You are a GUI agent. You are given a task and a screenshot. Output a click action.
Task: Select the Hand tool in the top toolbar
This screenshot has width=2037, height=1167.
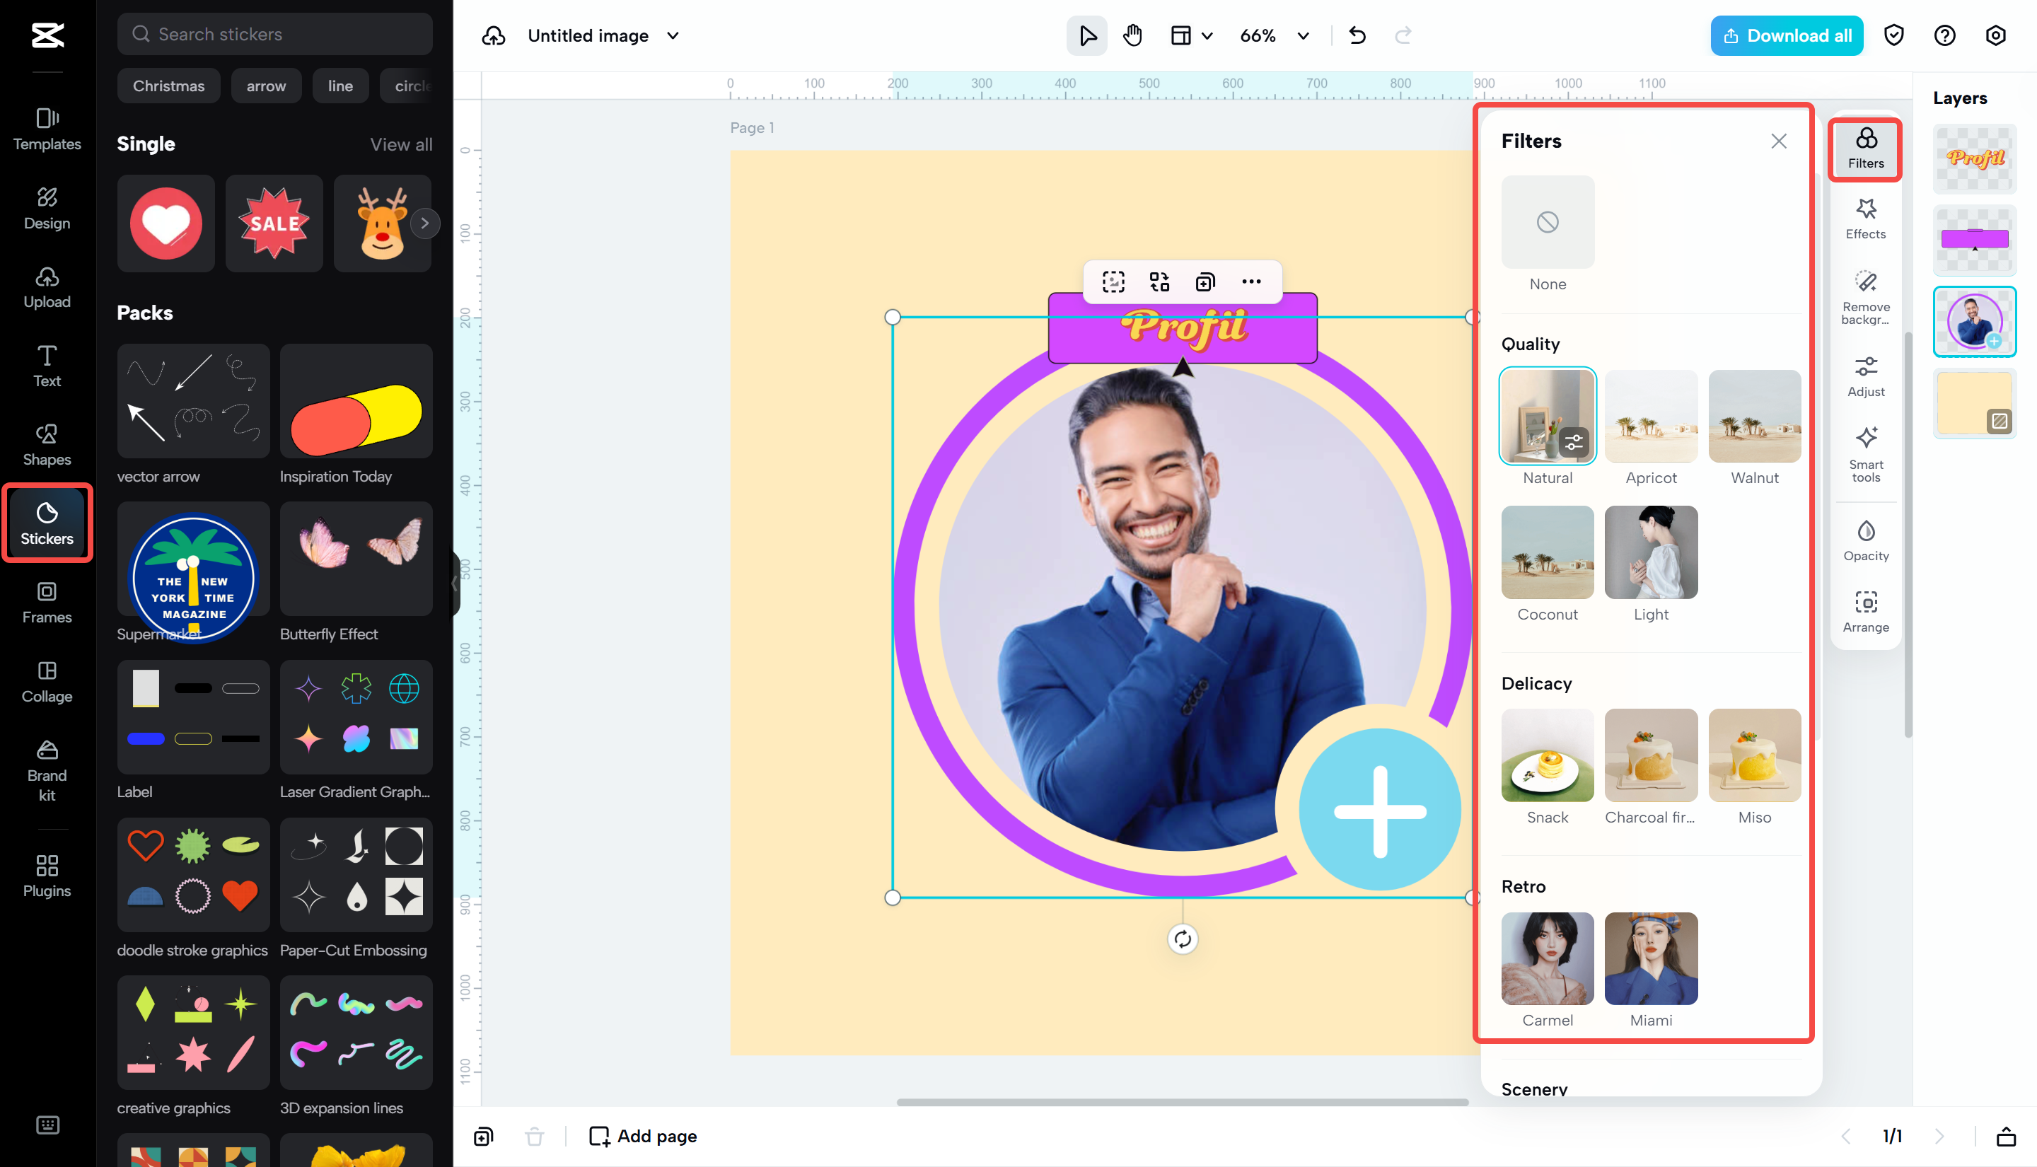coord(1133,35)
